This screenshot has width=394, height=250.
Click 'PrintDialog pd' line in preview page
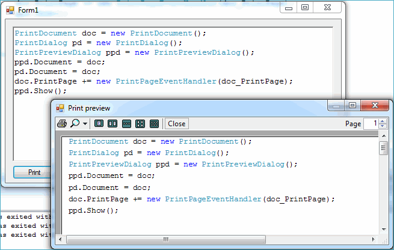coord(149,153)
